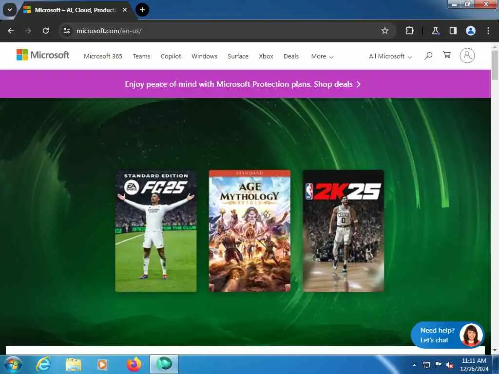Image resolution: width=499 pixels, height=374 pixels.
Task: Open the shopping cart icon
Action: click(447, 55)
